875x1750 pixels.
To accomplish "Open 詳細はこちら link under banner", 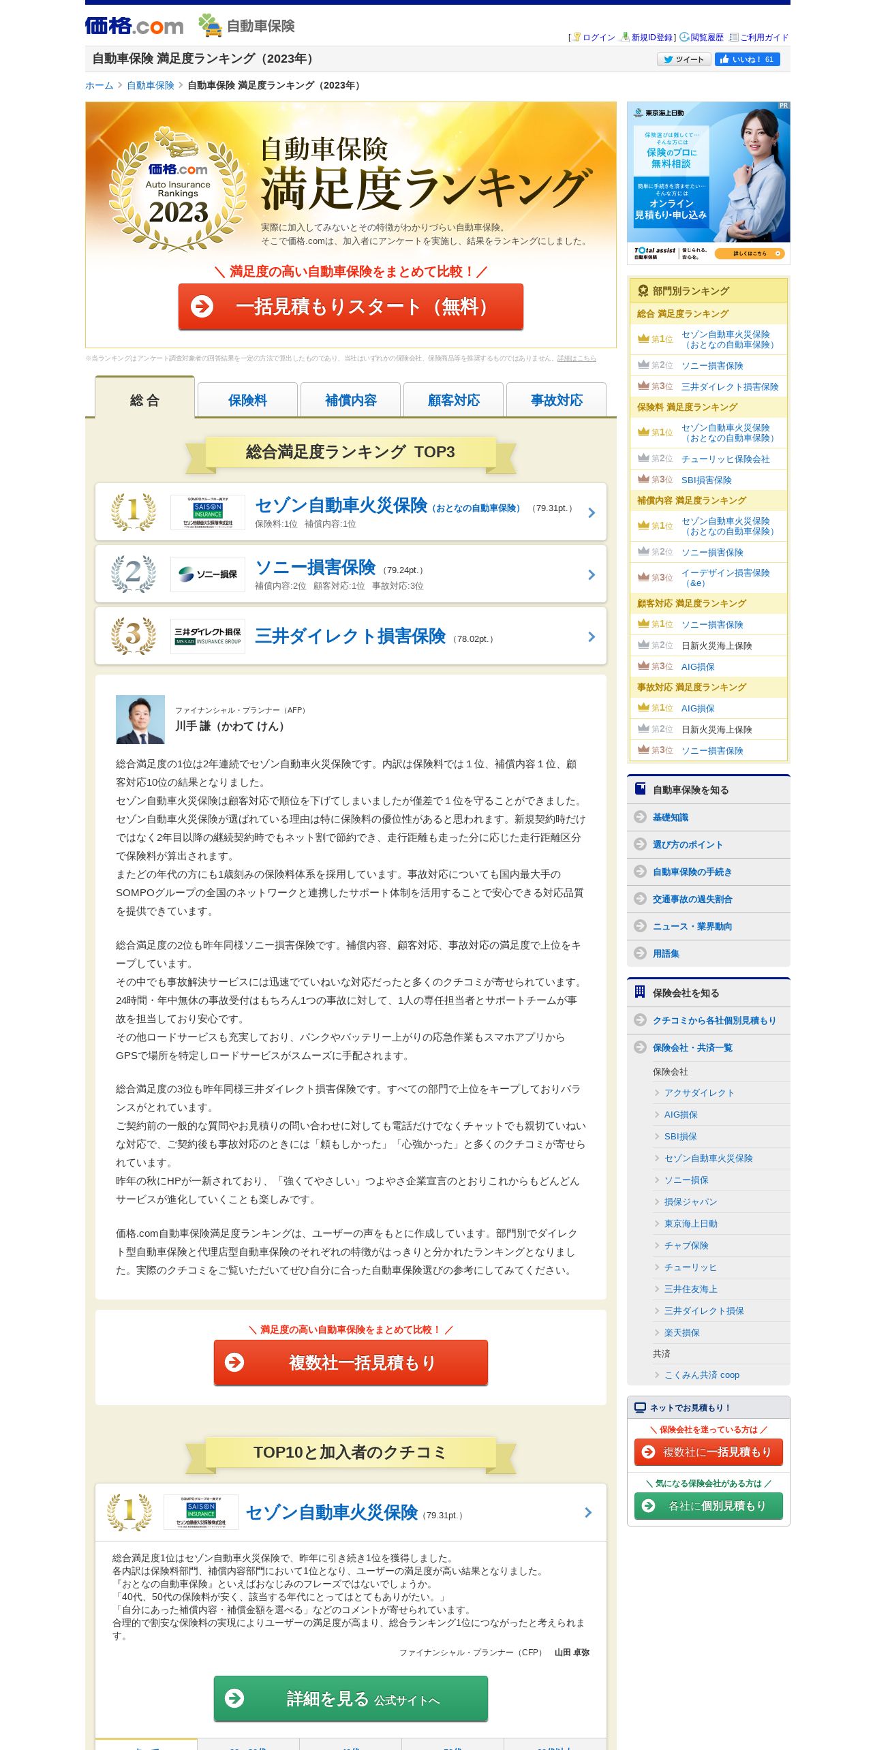I will (577, 358).
